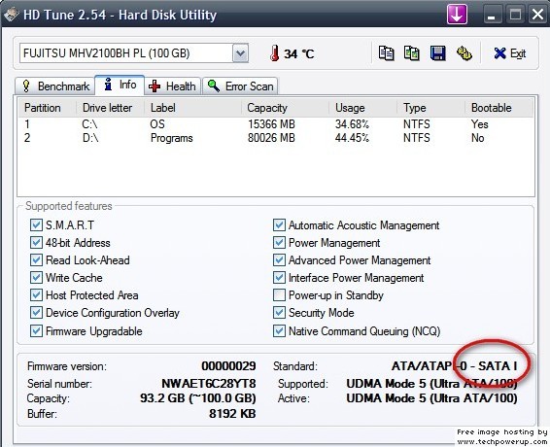
Task: Toggle the Power Management checkbox
Action: click(279, 242)
